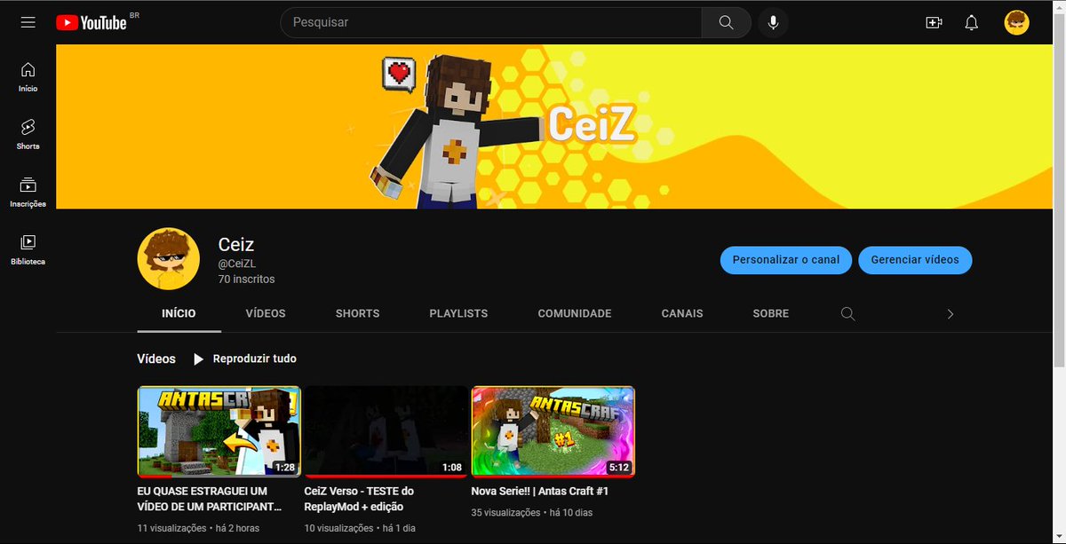Open the 5:12 Antas Craft thumbnail
This screenshot has height=544, width=1066.
tap(553, 431)
